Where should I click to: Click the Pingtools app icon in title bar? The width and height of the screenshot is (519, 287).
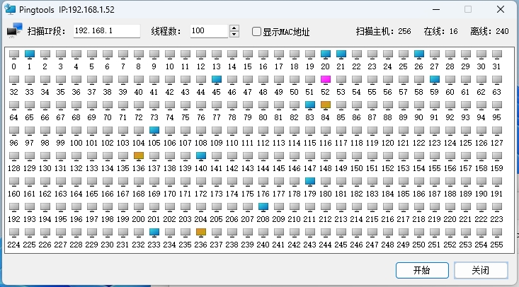click(10, 9)
